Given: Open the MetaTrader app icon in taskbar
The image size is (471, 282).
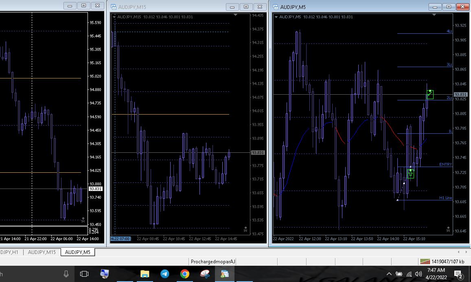Looking at the screenshot, I should click(x=225, y=274).
